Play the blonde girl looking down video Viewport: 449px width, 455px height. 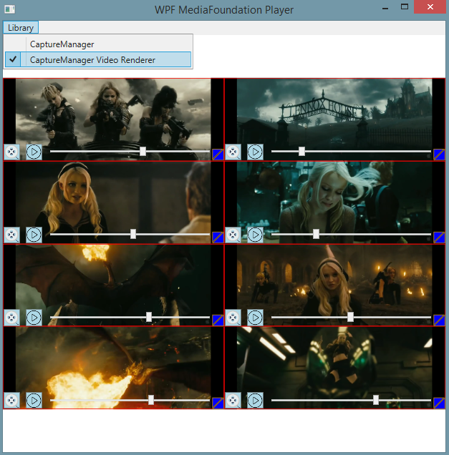[x=255, y=235]
